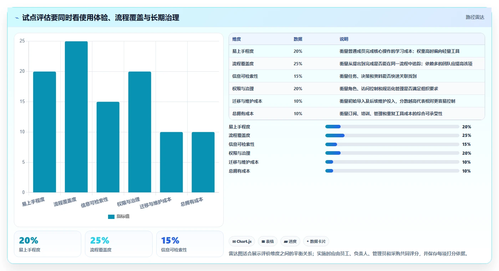Click the 易上手程度 progress bar
Image resolution: width=499 pixels, height=271 pixels.
pos(392,127)
